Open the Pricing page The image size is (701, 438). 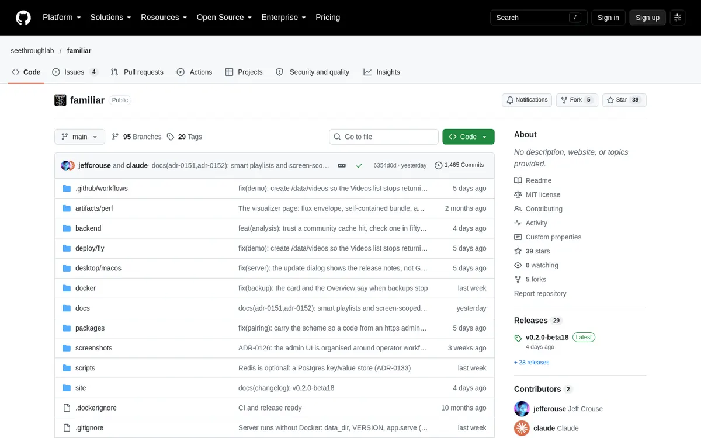328,18
